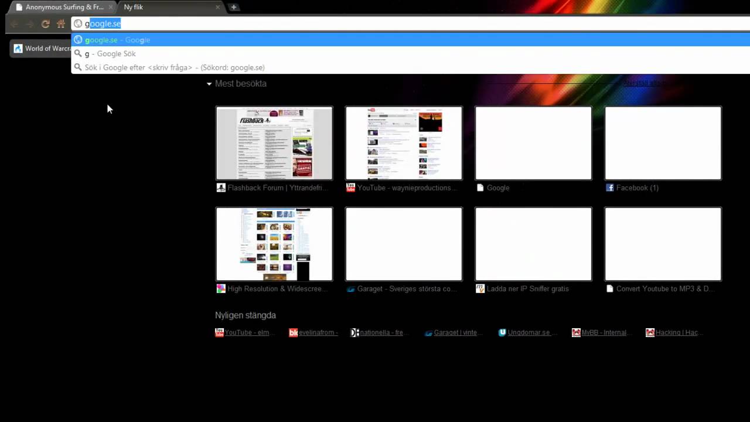Open recently closed MyBB link
The image size is (750, 422).
[x=603, y=332]
